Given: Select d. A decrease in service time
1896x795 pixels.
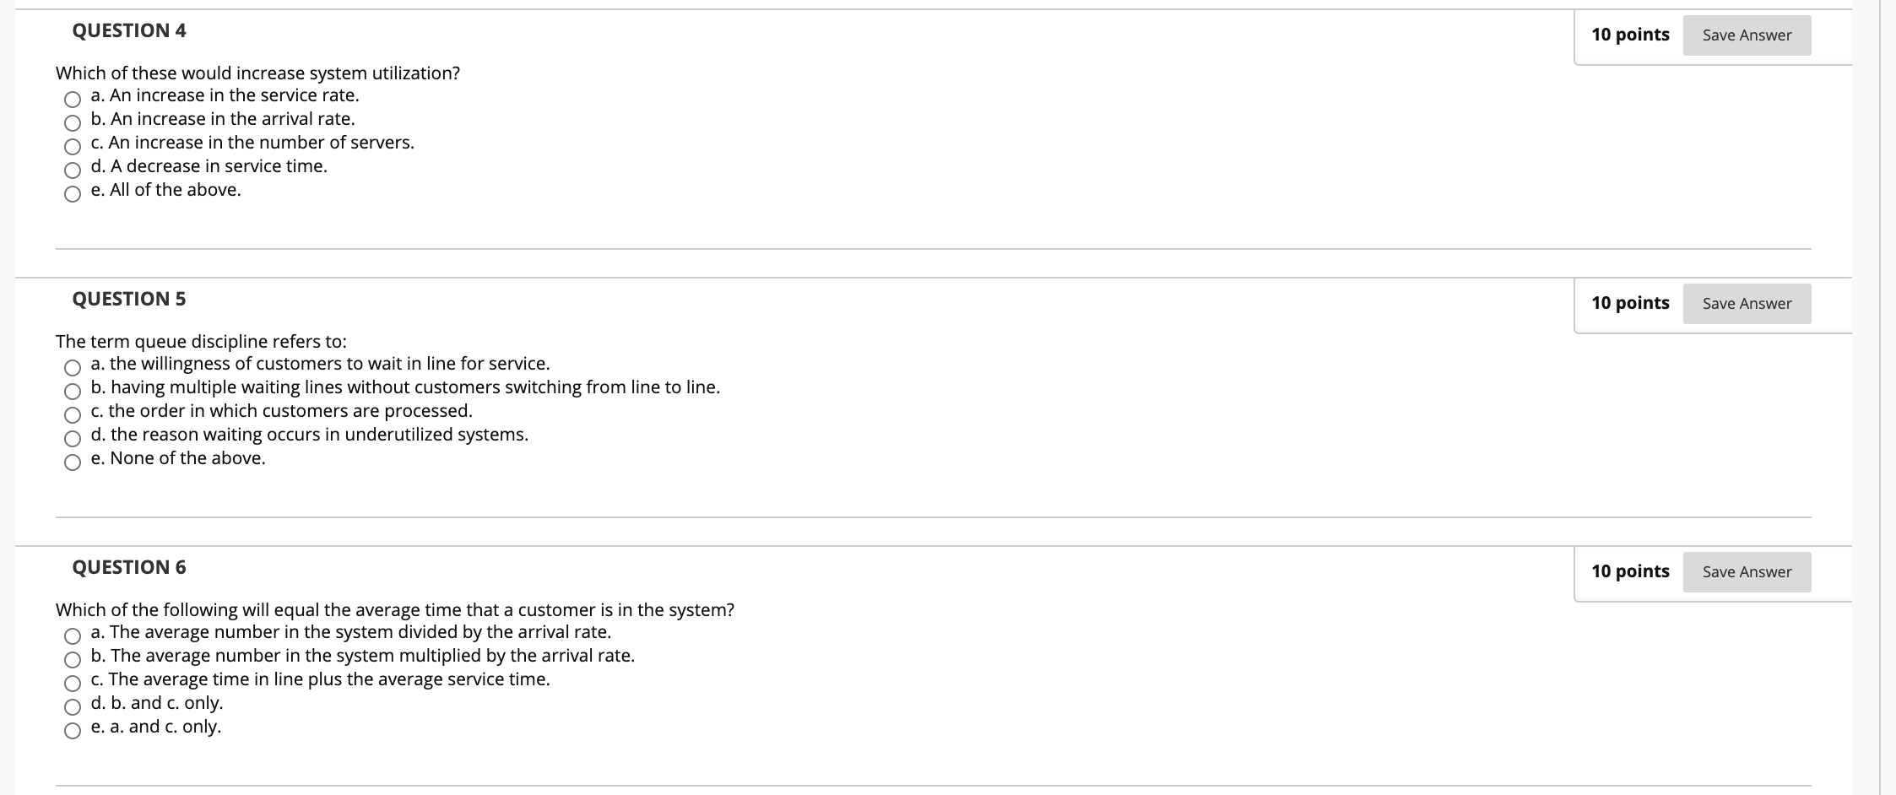Looking at the screenshot, I should pyautogui.click(x=73, y=170).
